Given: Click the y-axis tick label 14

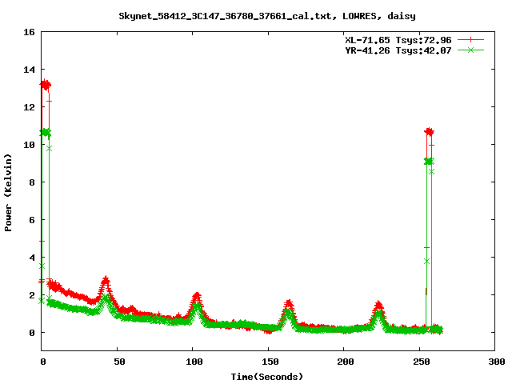Looking at the screenshot, I should 29,70.
